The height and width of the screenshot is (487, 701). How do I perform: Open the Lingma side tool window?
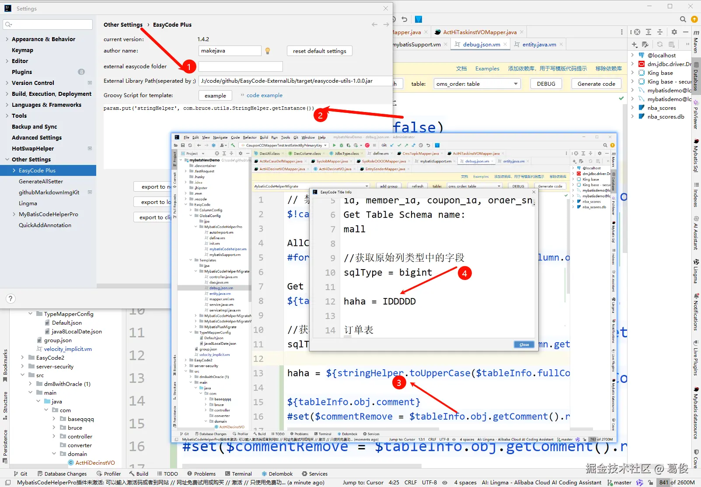696,271
